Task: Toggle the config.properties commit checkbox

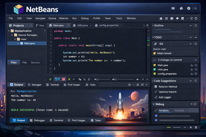Action: (155, 74)
